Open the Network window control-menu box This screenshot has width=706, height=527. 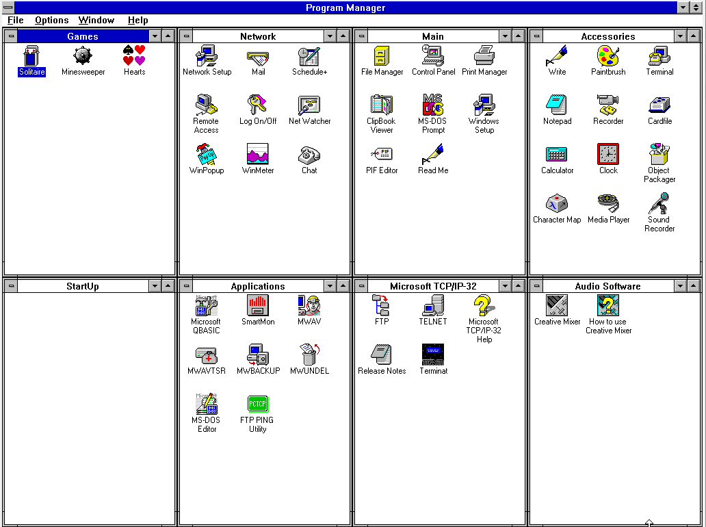pos(186,36)
